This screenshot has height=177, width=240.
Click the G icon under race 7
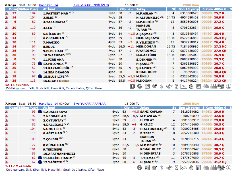pyautogui.click(x=139, y=167)
